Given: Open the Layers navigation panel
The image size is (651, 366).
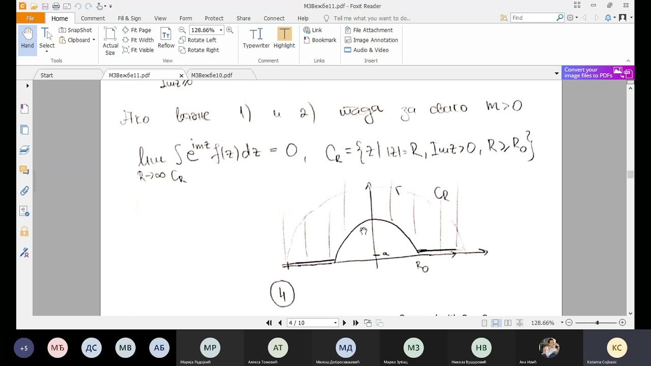Looking at the screenshot, I should (x=24, y=150).
